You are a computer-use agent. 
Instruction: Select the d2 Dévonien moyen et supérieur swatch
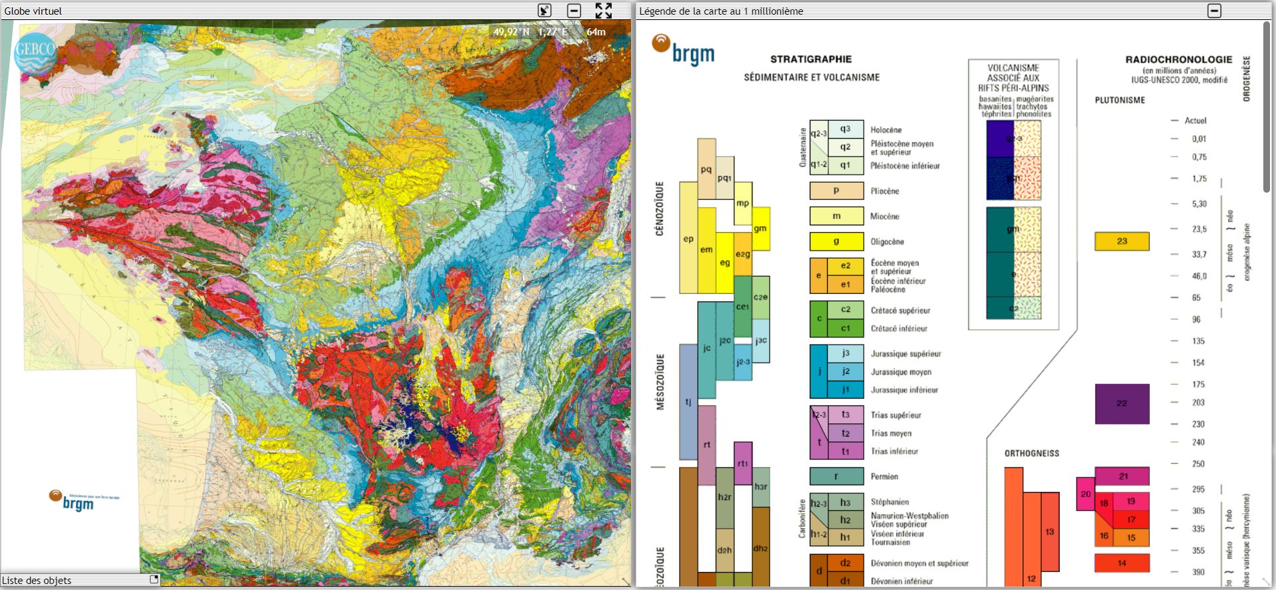coord(845,563)
